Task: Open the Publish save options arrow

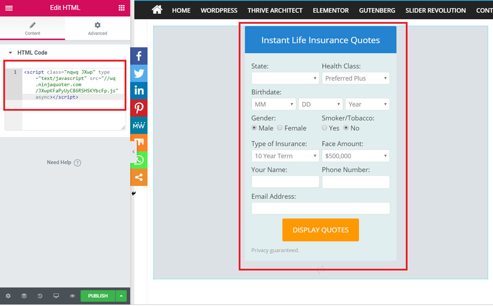Action: coord(121,296)
